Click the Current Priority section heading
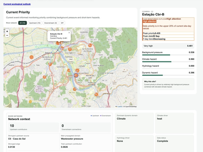The width and height of the screenshot is (203, 152). point(18,12)
